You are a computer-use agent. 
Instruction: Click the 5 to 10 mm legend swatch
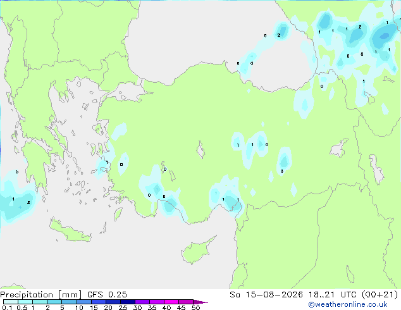[x=69, y=302]
